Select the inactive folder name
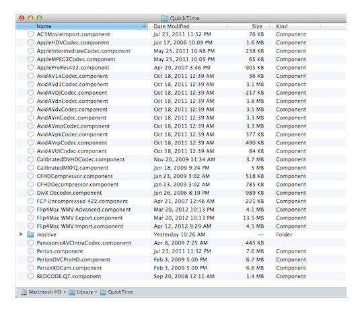Screen dimensions: 362x311 [46, 234]
